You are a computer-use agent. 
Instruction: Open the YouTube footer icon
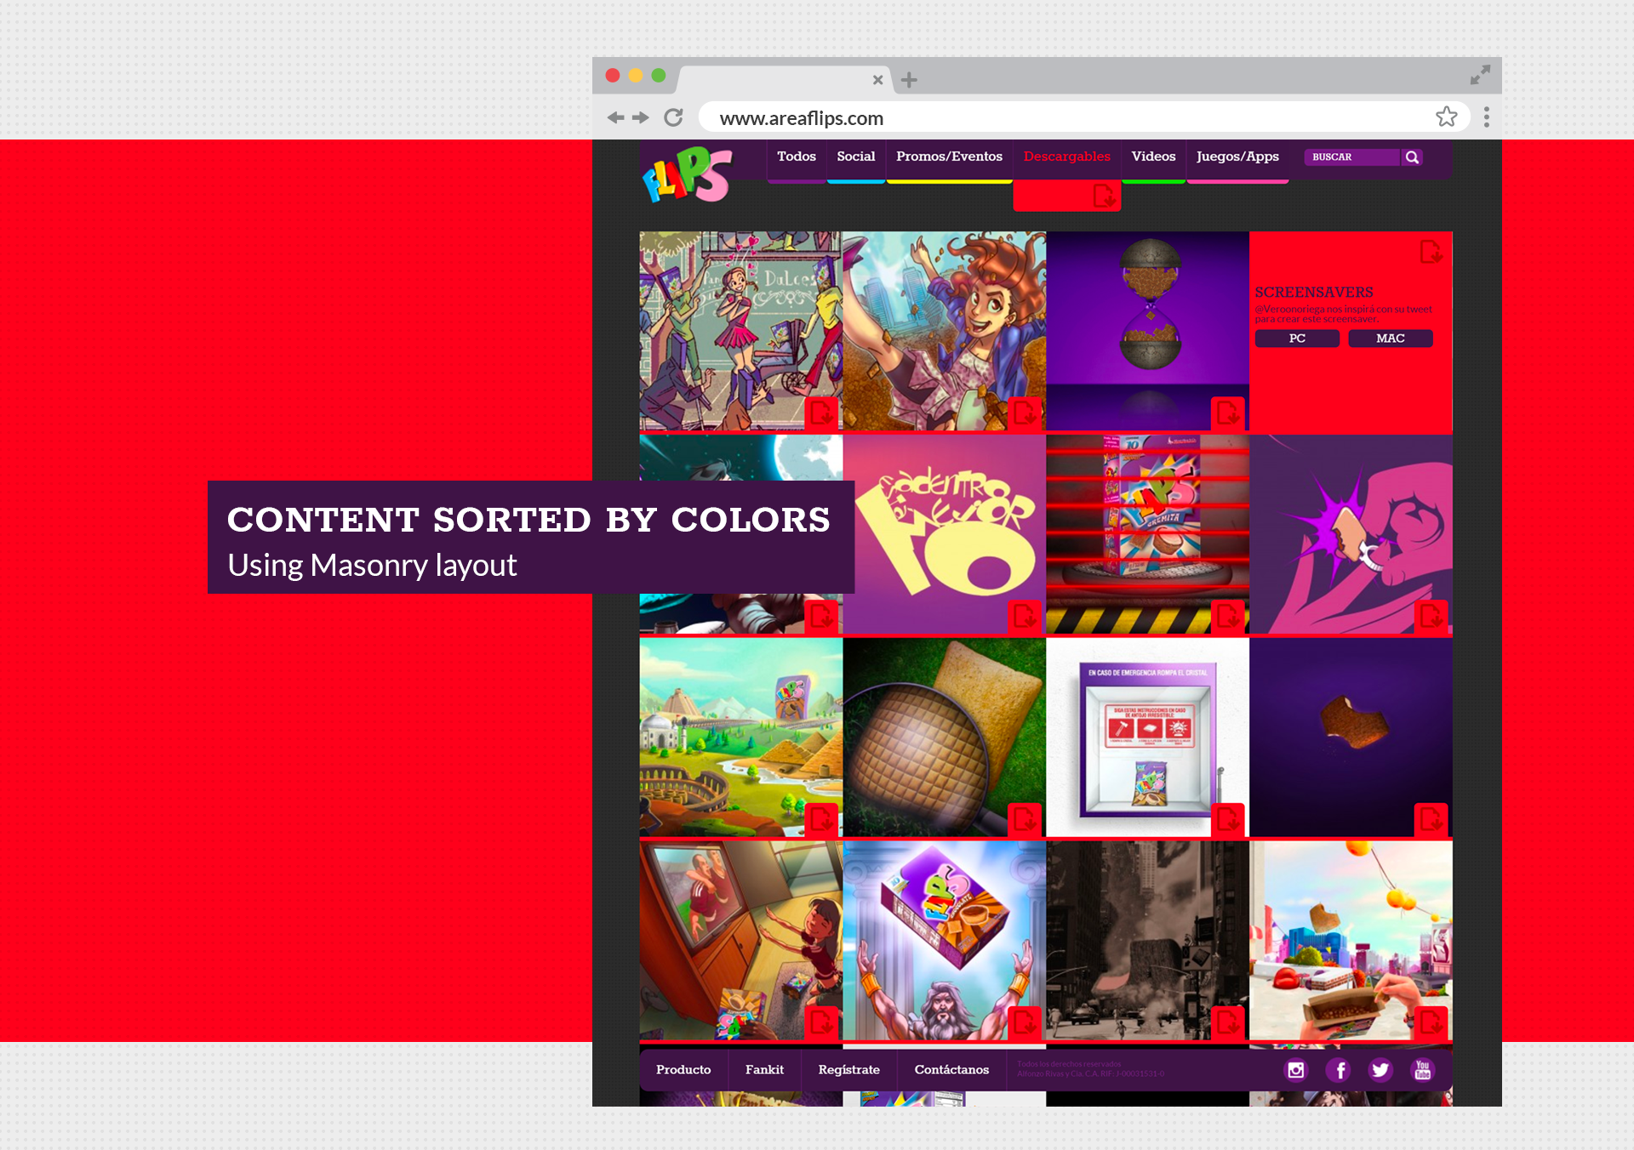1422,1070
